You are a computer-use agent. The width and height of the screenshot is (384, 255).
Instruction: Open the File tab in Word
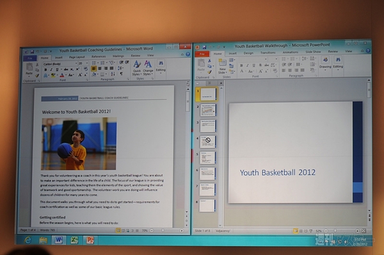[x=30, y=58]
